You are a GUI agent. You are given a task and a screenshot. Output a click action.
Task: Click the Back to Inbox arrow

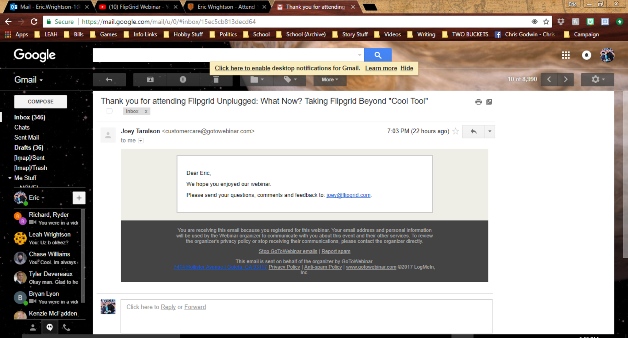coord(109,80)
